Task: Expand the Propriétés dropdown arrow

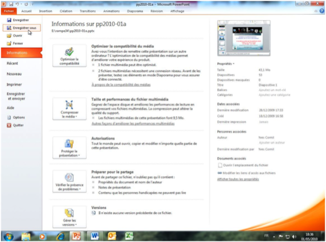Action: [x=234, y=64]
